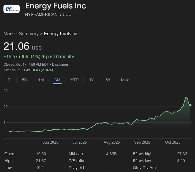Click the chart peak in October 2025
195x172 pixels.
pos(186,97)
